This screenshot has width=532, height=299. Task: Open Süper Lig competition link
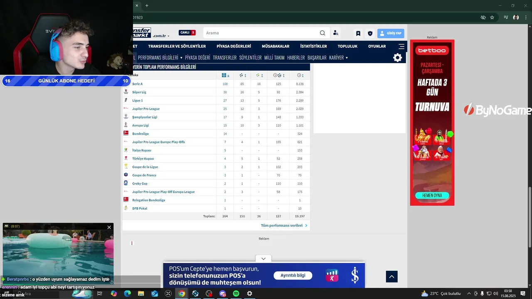[139, 92]
